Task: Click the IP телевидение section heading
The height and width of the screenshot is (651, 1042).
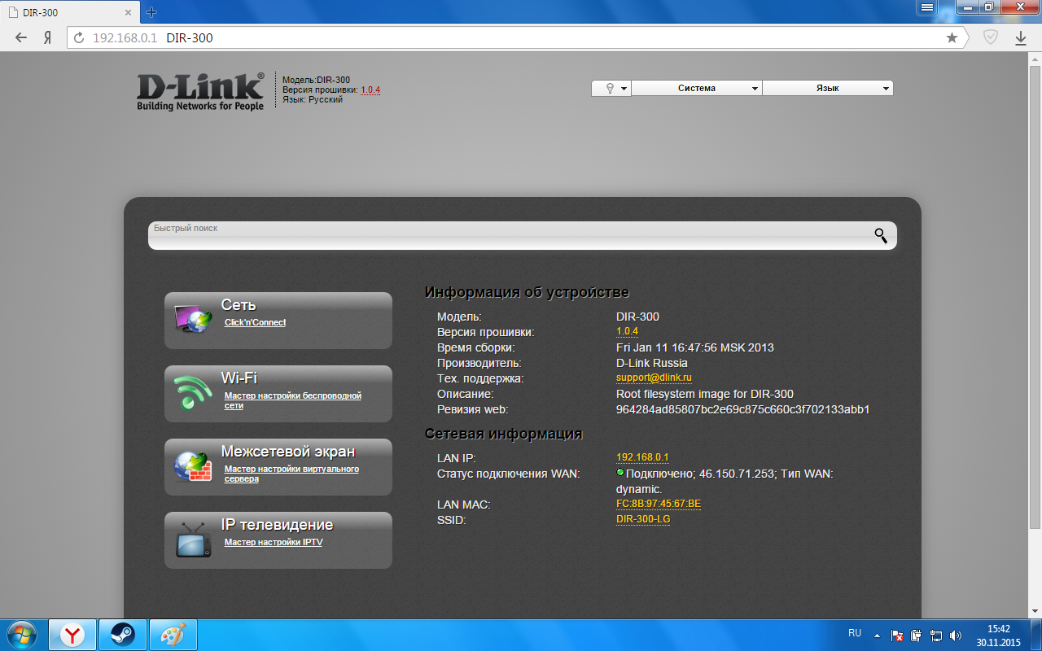Action: pos(277,524)
